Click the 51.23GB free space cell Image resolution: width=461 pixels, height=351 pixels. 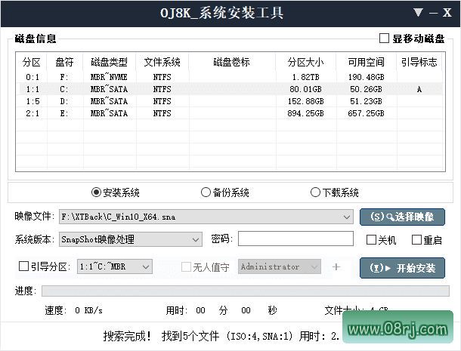pyautogui.click(x=366, y=101)
